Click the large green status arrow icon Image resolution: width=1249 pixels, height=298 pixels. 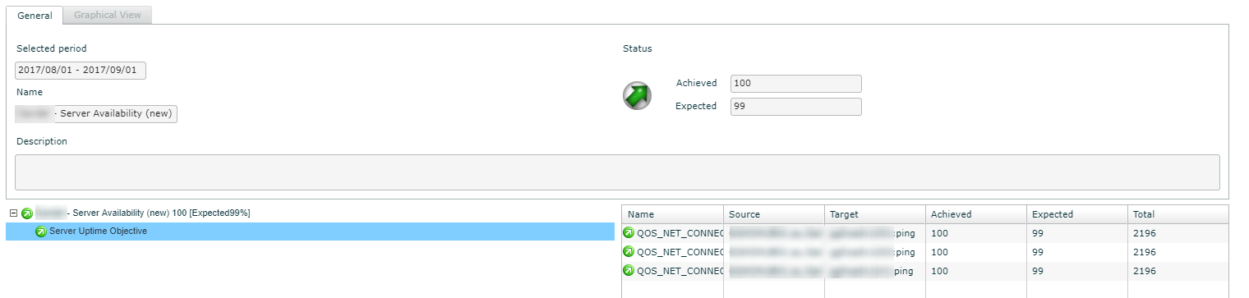click(637, 95)
